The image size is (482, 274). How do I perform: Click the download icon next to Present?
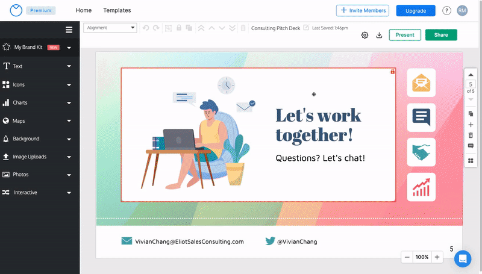click(x=380, y=35)
